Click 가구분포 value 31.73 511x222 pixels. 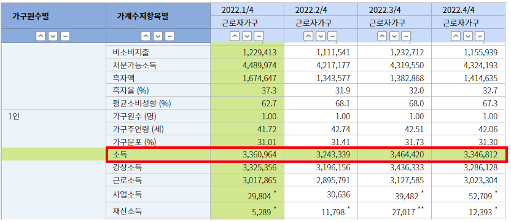tap(415, 142)
